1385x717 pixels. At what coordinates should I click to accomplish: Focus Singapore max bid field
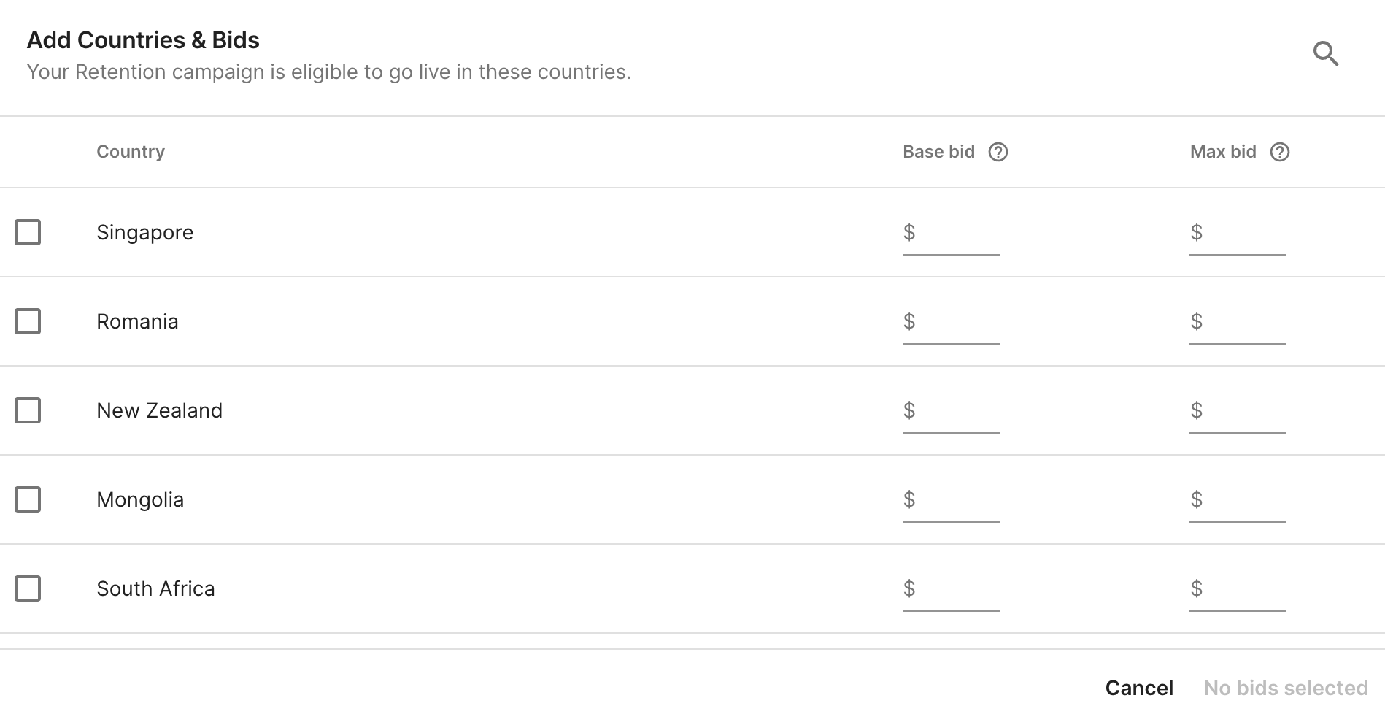(1242, 233)
